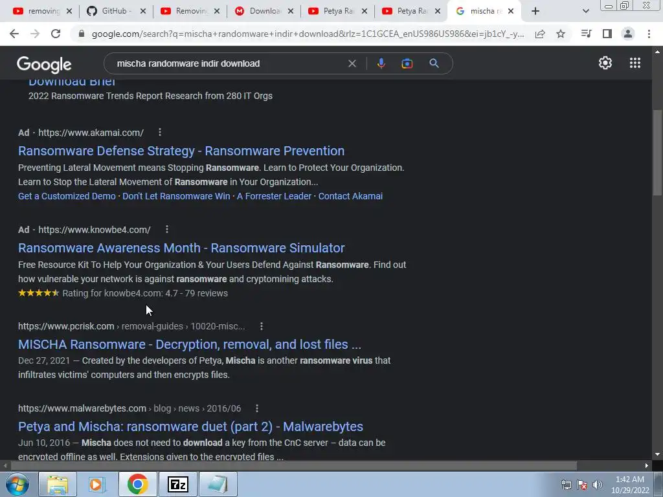The height and width of the screenshot is (497, 663).
Task: Click the taskbar clock showing 1:42 AM
Action: (630, 485)
